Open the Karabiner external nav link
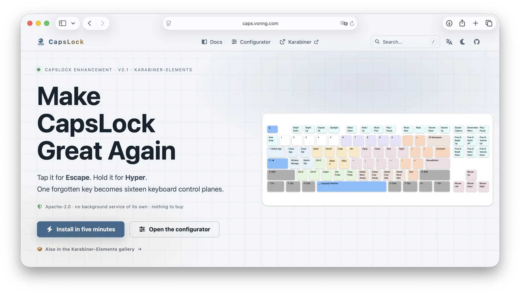The height and width of the screenshot is (292, 520). coord(299,42)
